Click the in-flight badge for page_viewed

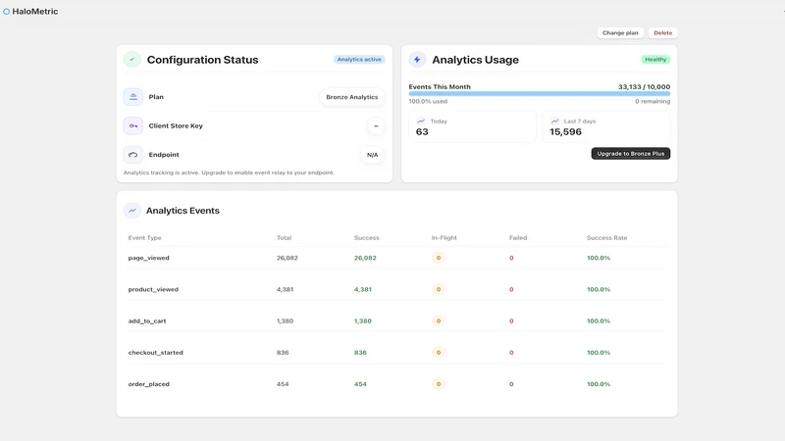[x=439, y=258]
